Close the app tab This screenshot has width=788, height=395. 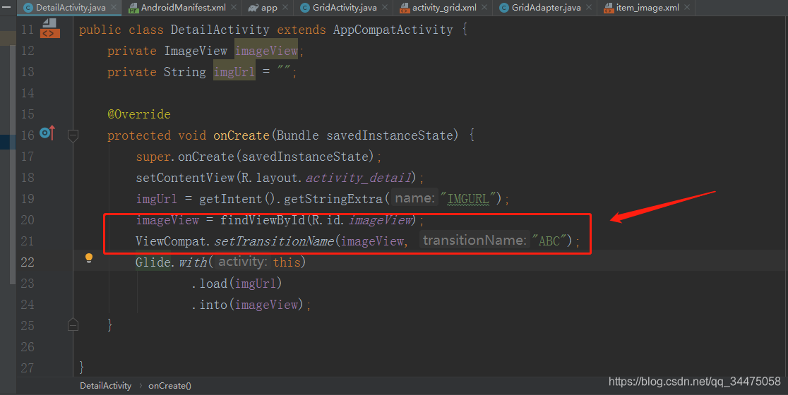coord(285,8)
